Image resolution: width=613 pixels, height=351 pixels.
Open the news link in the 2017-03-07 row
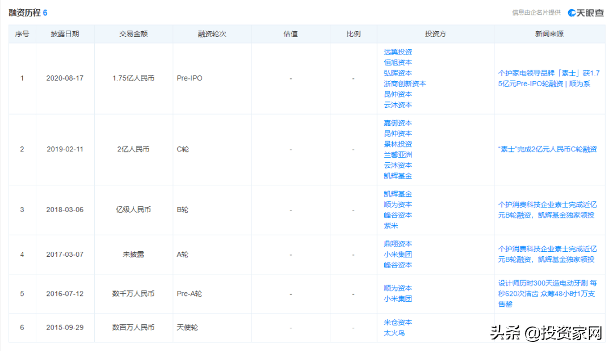(x=547, y=254)
